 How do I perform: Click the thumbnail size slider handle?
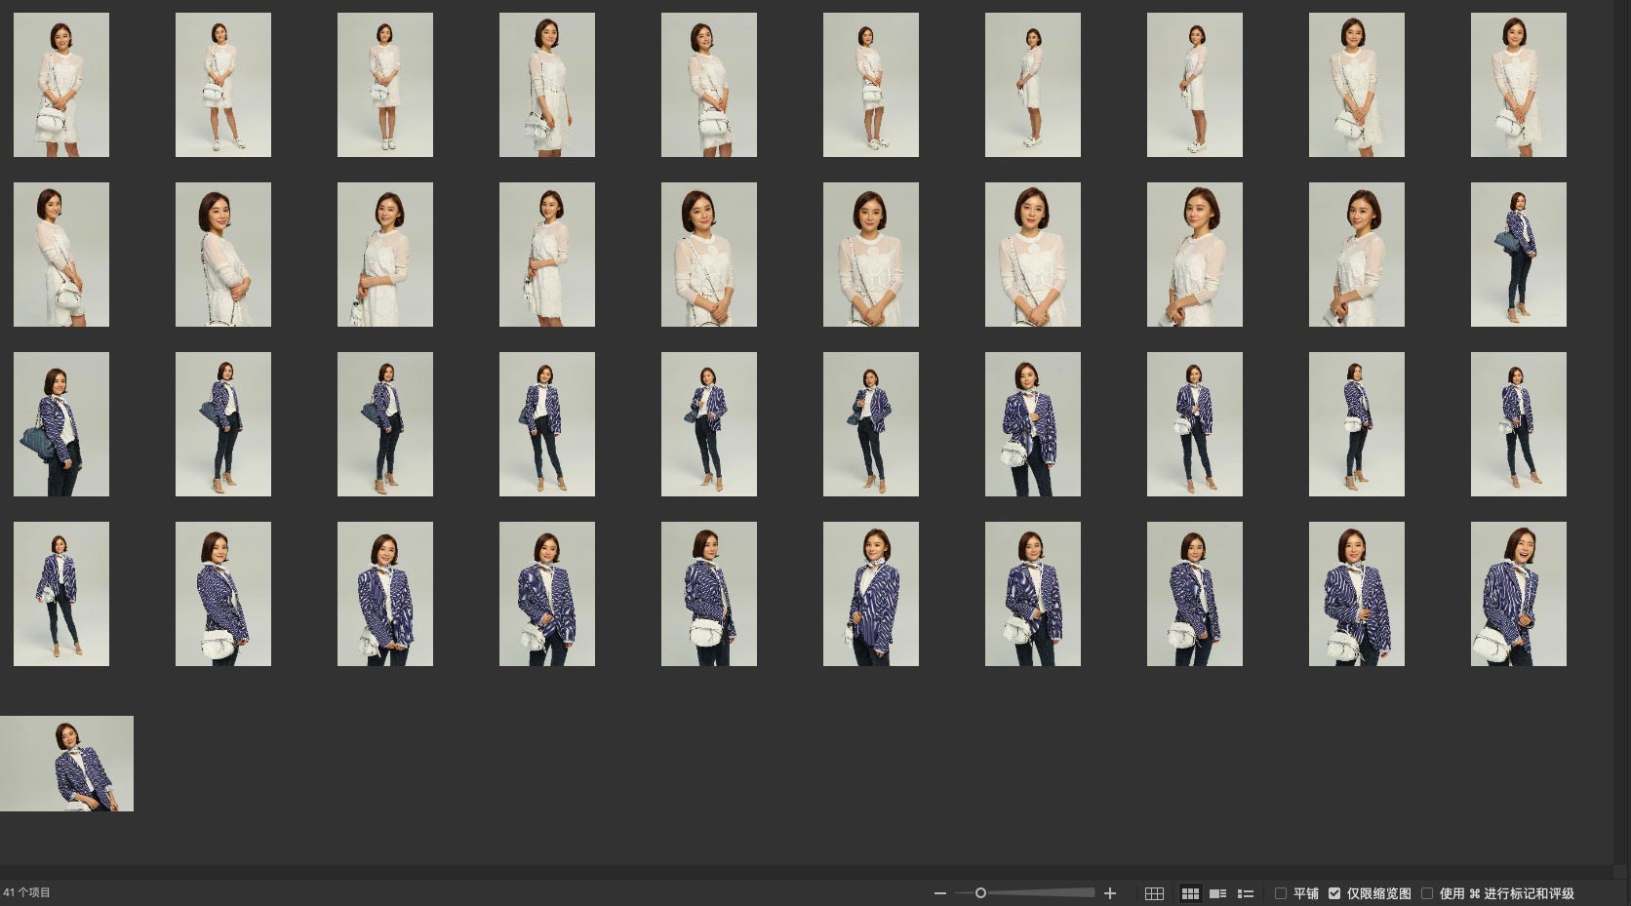[980, 893]
